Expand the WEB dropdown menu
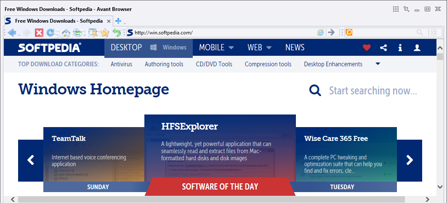Image resolution: width=447 pixels, height=203 pixels. click(x=269, y=48)
